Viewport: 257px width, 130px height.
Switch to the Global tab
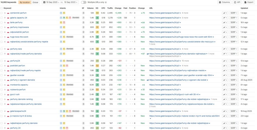tap(35, 2)
